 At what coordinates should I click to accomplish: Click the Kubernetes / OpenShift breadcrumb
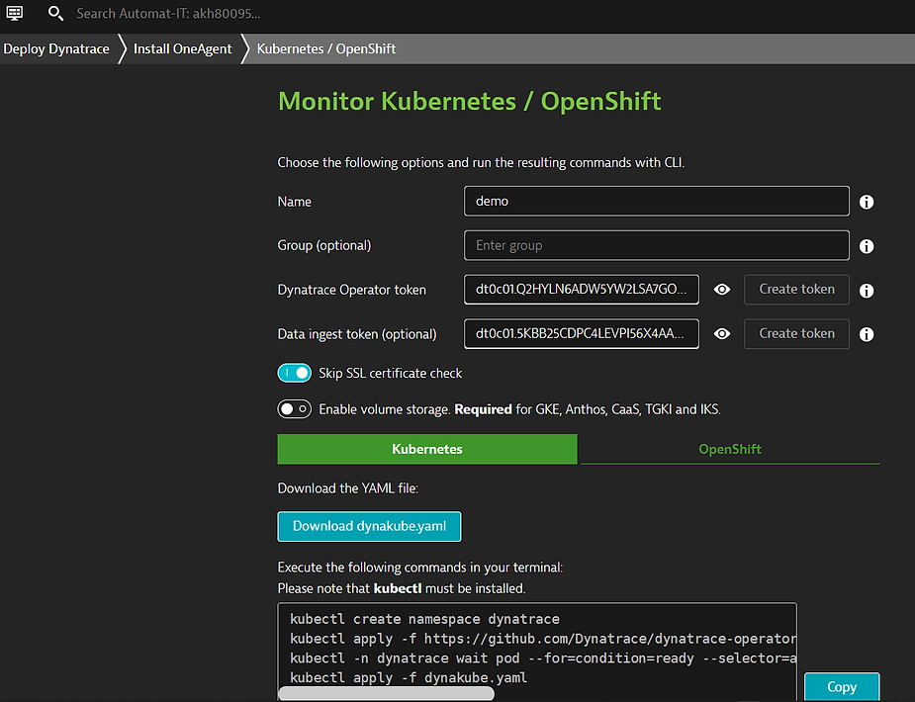(x=326, y=49)
